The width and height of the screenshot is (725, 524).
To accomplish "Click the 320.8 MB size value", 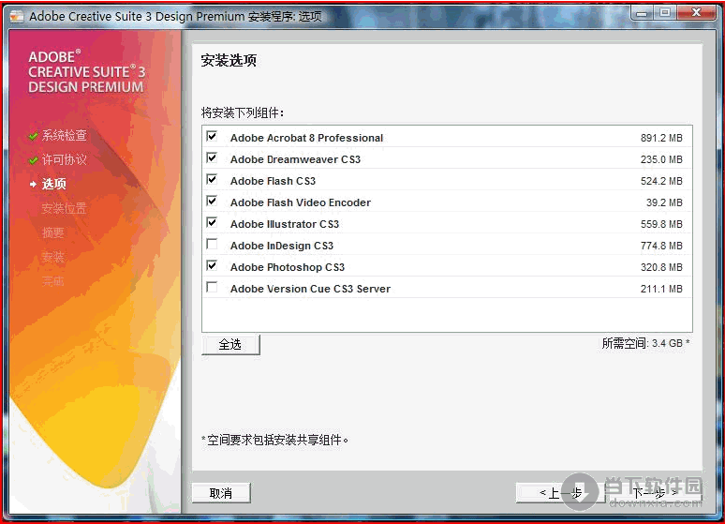I will pos(661,267).
